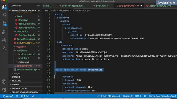Switch to book.html editor tab
The width and height of the screenshot is (177, 99).
coord(101,6)
